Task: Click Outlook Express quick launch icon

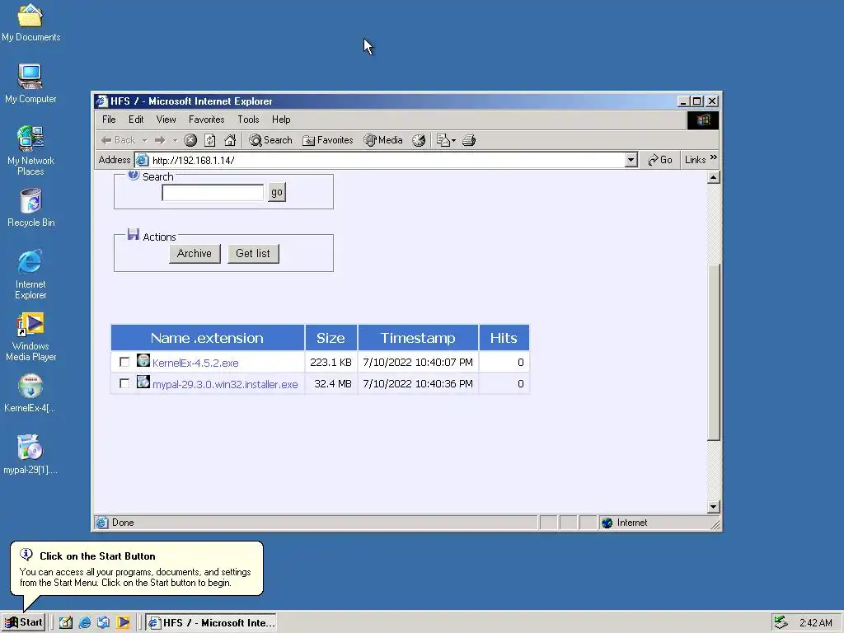Action: click(103, 623)
